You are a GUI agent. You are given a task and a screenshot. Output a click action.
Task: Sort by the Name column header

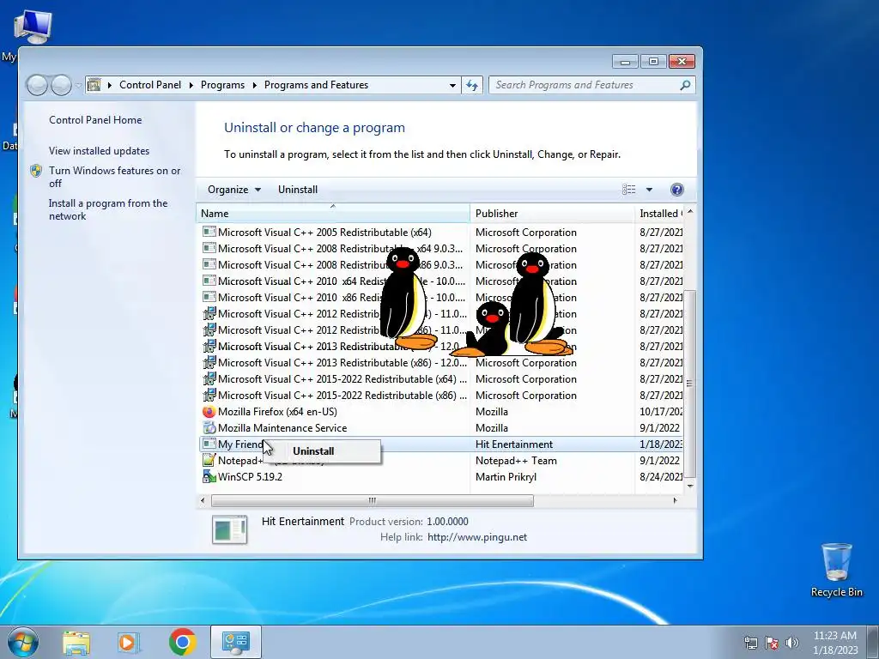(x=333, y=214)
